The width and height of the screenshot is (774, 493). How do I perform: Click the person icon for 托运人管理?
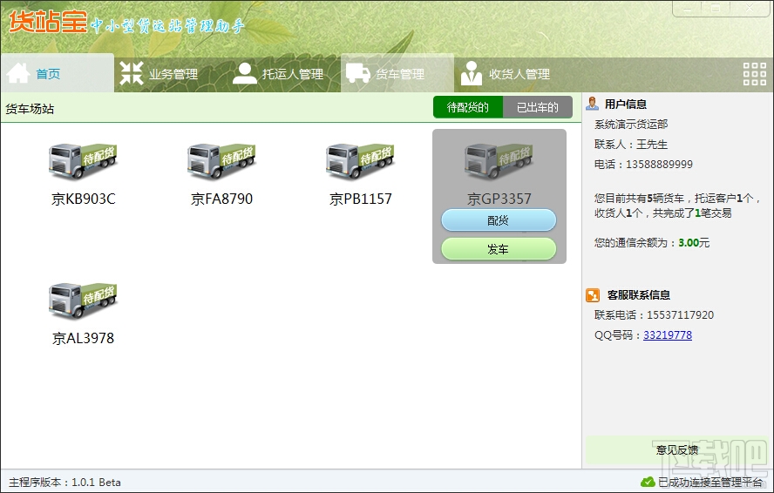click(x=244, y=73)
